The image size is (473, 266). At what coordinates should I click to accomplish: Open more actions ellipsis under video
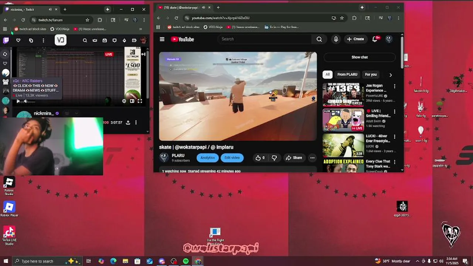pyautogui.click(x=312, y=158)
